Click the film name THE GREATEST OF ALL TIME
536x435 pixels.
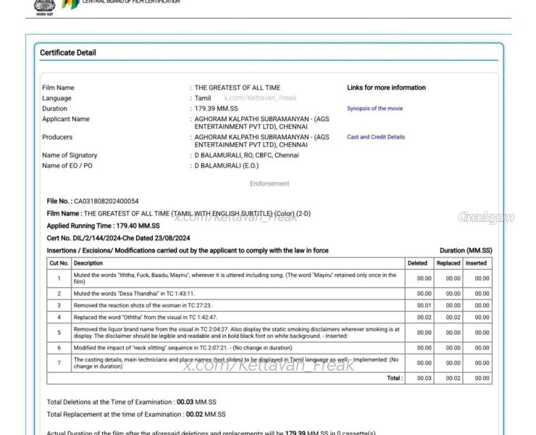[237, 88]
